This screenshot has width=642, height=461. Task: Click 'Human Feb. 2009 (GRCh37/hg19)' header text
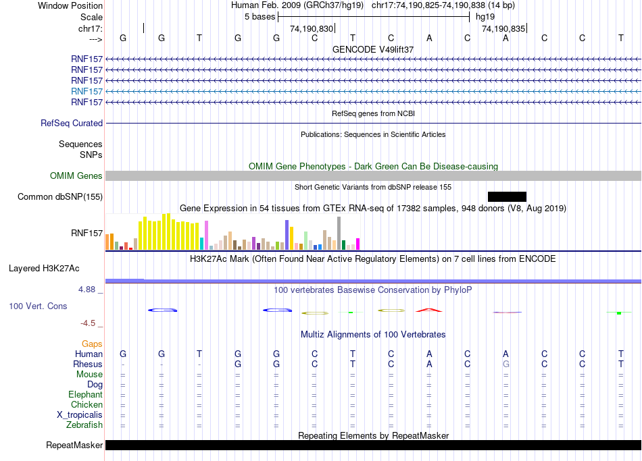tap(297, 5)
